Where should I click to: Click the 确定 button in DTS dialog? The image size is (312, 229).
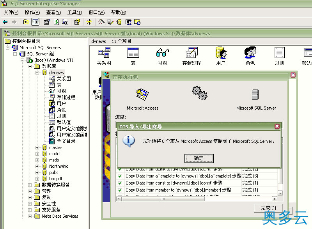pyautogui.click(x=199, y=158)
